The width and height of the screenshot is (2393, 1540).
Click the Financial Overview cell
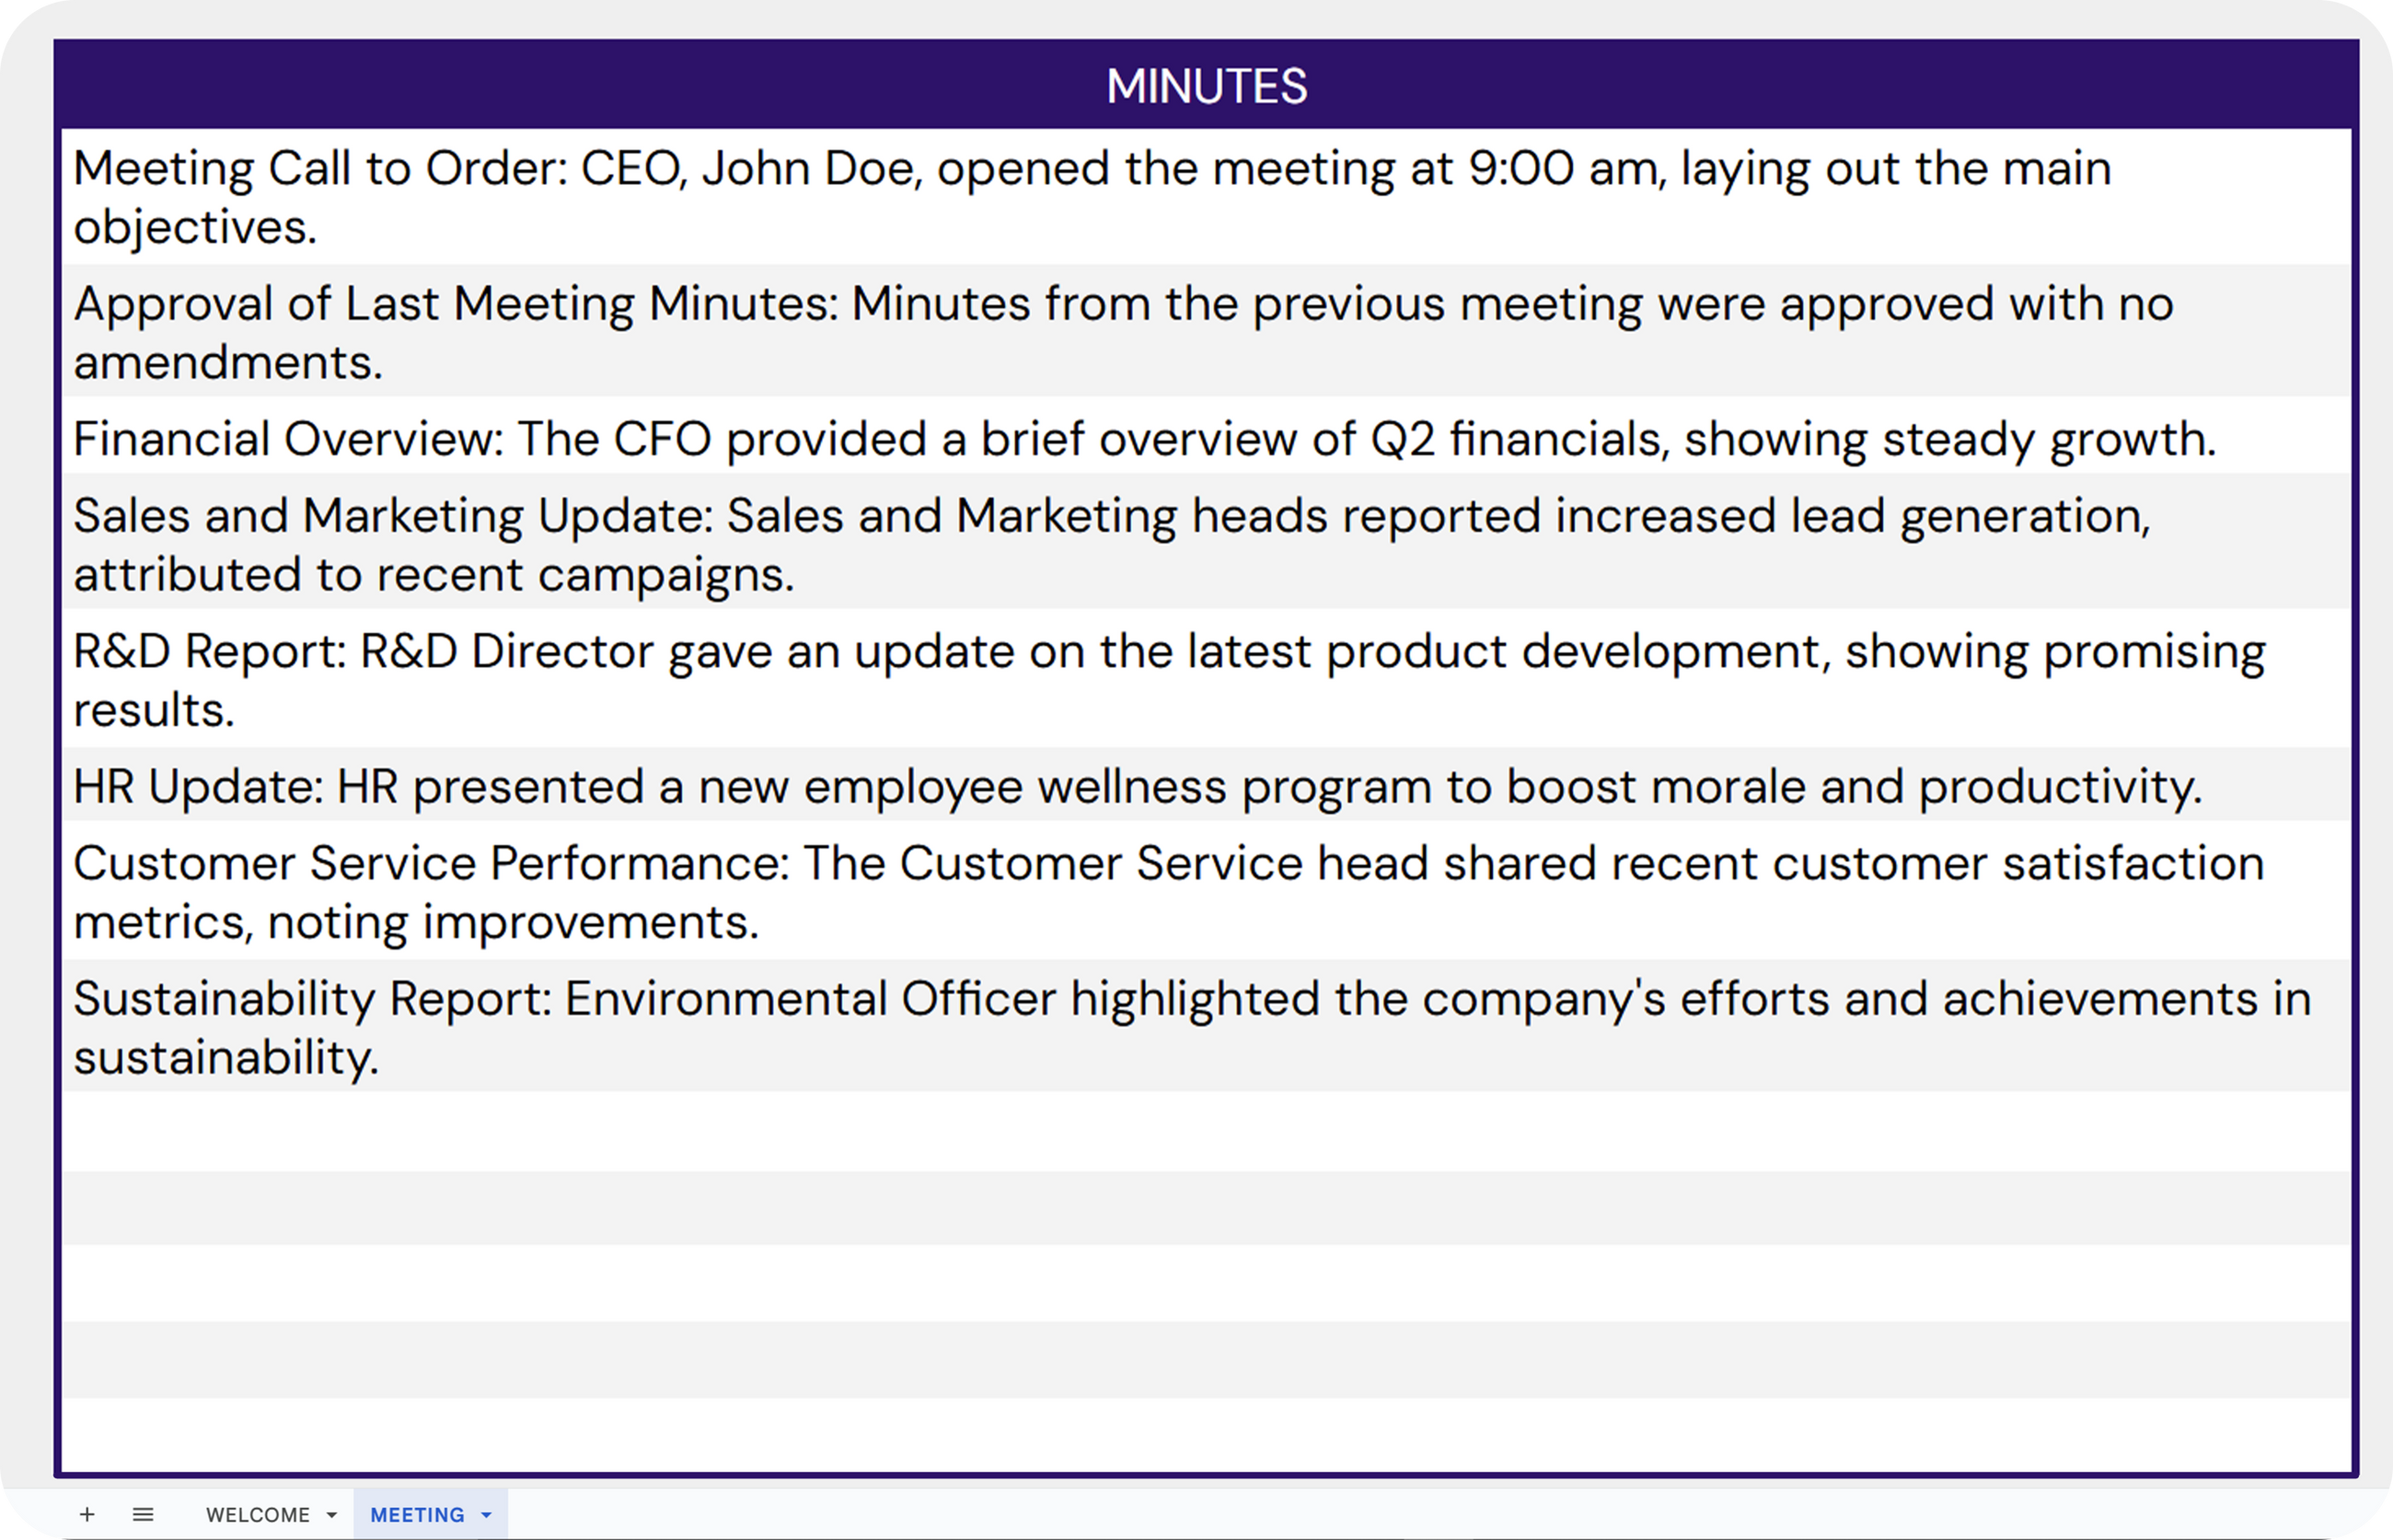pos(1206,438)
